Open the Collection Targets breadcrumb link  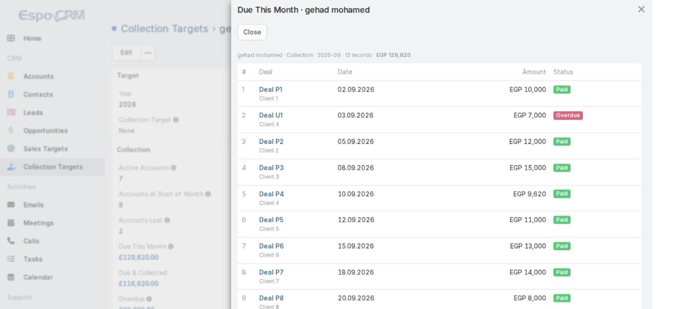click(164, 29)
